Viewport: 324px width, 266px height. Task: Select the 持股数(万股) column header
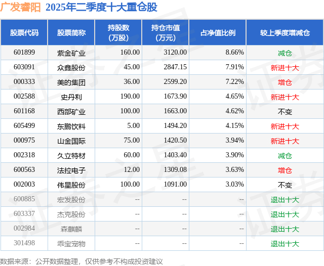(118, 32)
